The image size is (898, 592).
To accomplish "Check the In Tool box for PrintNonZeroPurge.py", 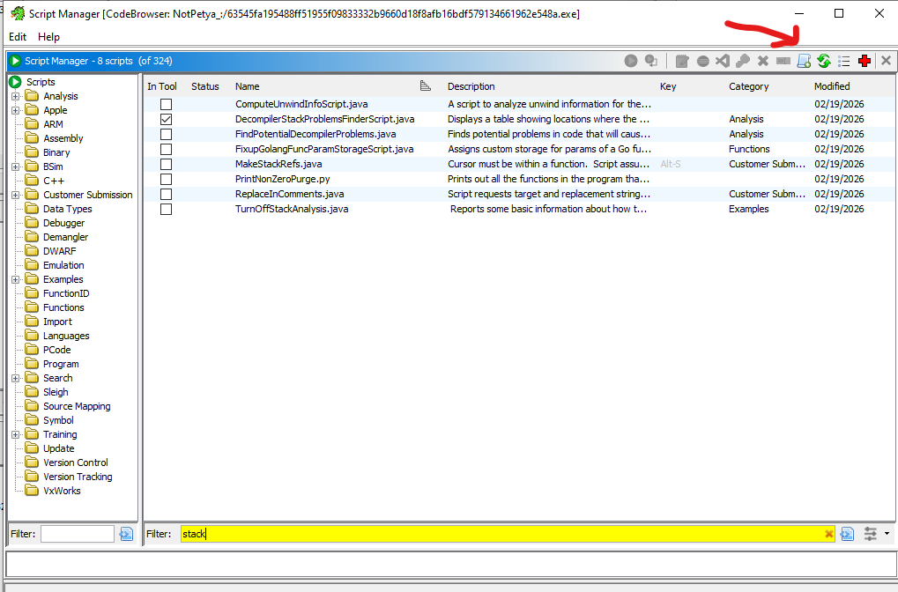I will point(166,179).
